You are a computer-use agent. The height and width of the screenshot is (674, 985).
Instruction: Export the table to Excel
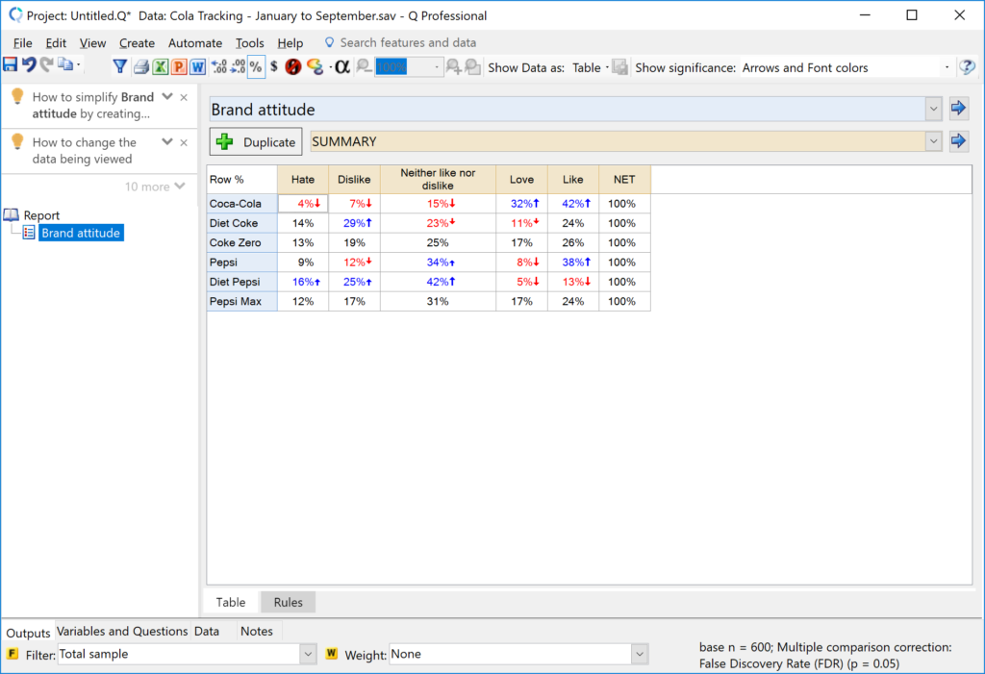point(161,66)
